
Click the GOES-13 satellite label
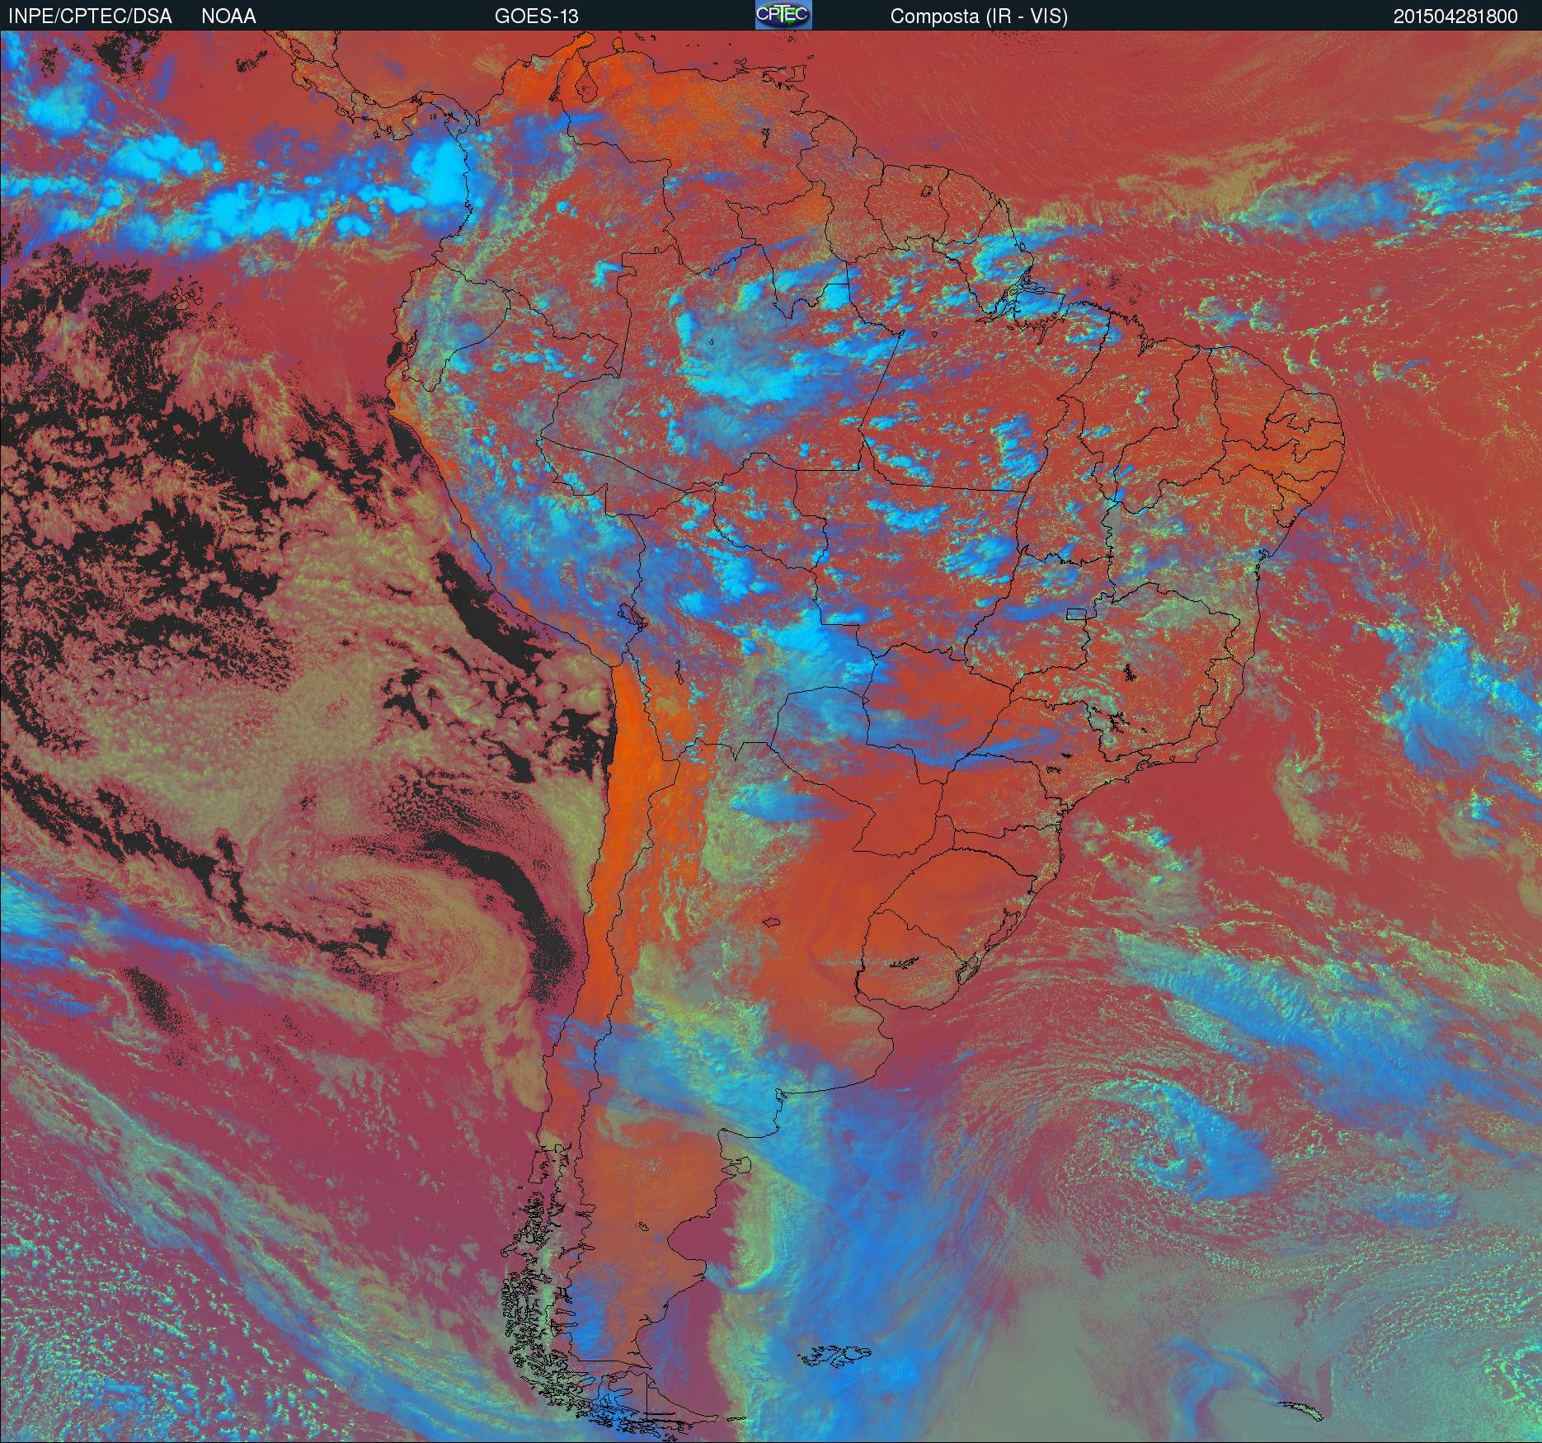536,16
